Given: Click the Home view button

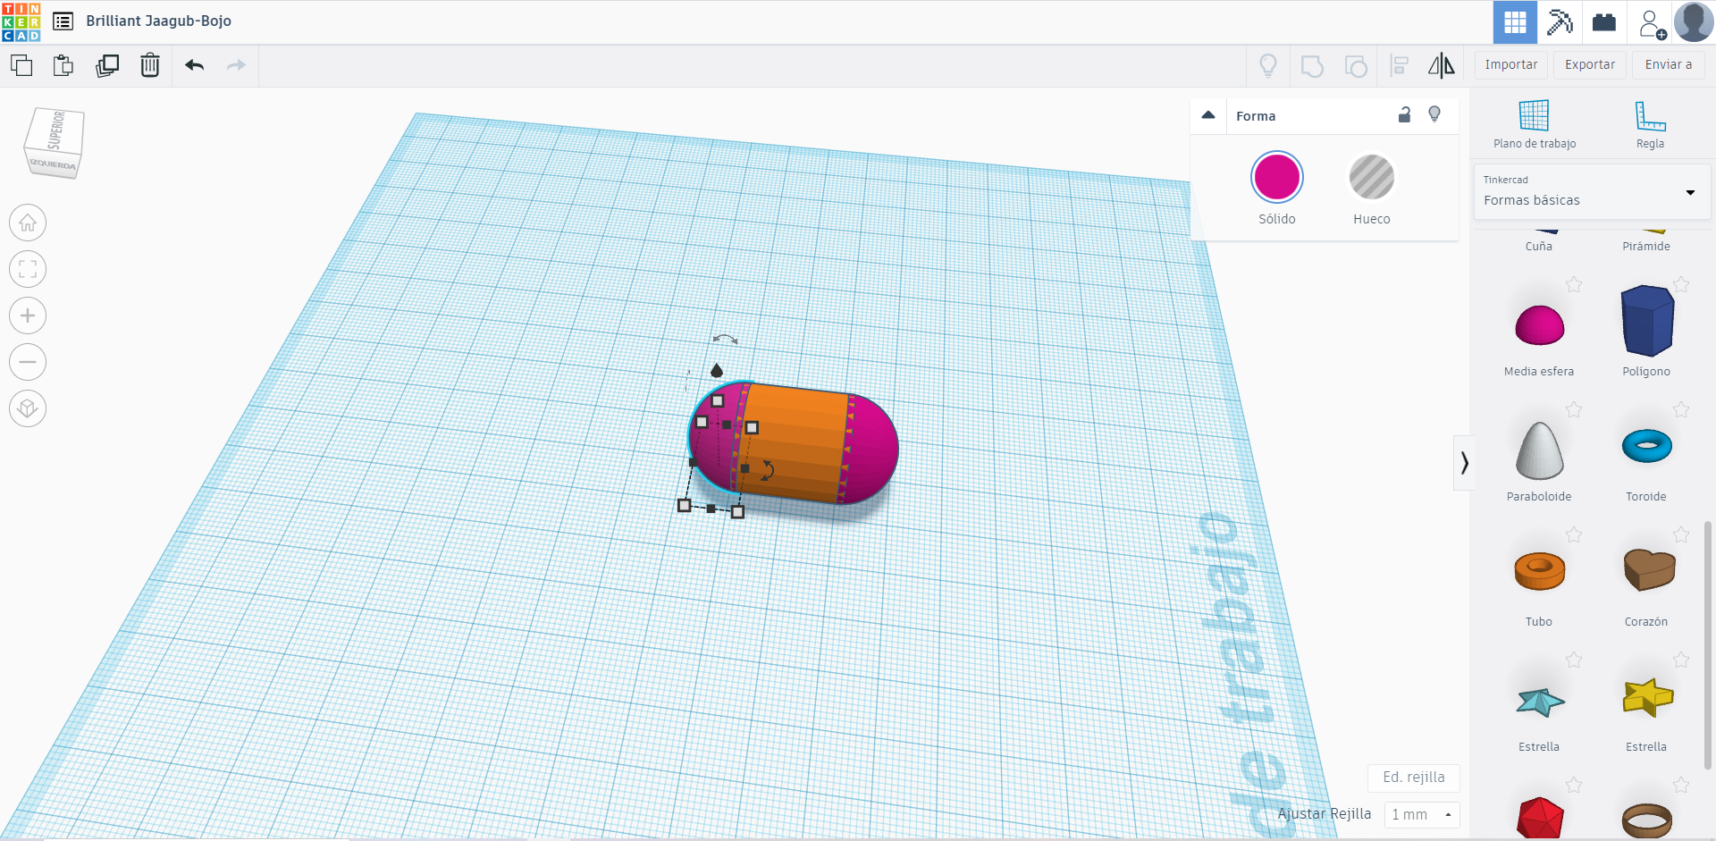Looking at the screenshot, I should point(28,223).
